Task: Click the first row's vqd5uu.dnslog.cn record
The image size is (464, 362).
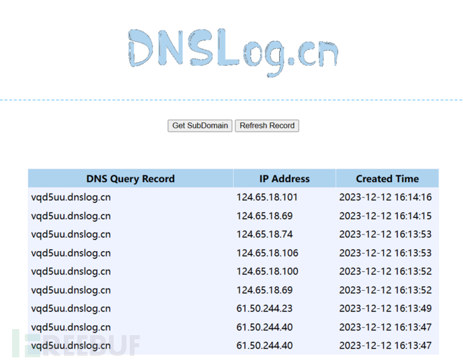Action: (71, 197)
